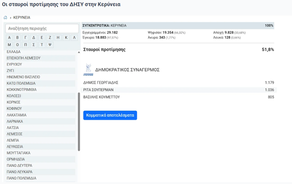The height and width of the screenshot is (184, 292).
Task: Click the 100% counting progress value
Action: pyautogui.click(x=269, y=25)
